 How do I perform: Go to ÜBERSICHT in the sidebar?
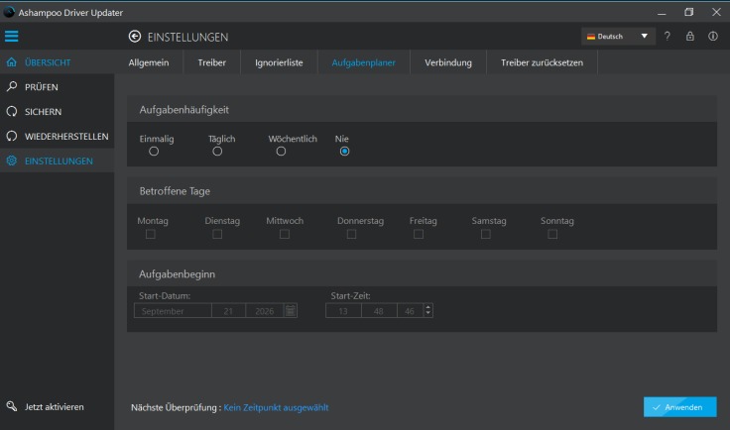click(57, 62)
